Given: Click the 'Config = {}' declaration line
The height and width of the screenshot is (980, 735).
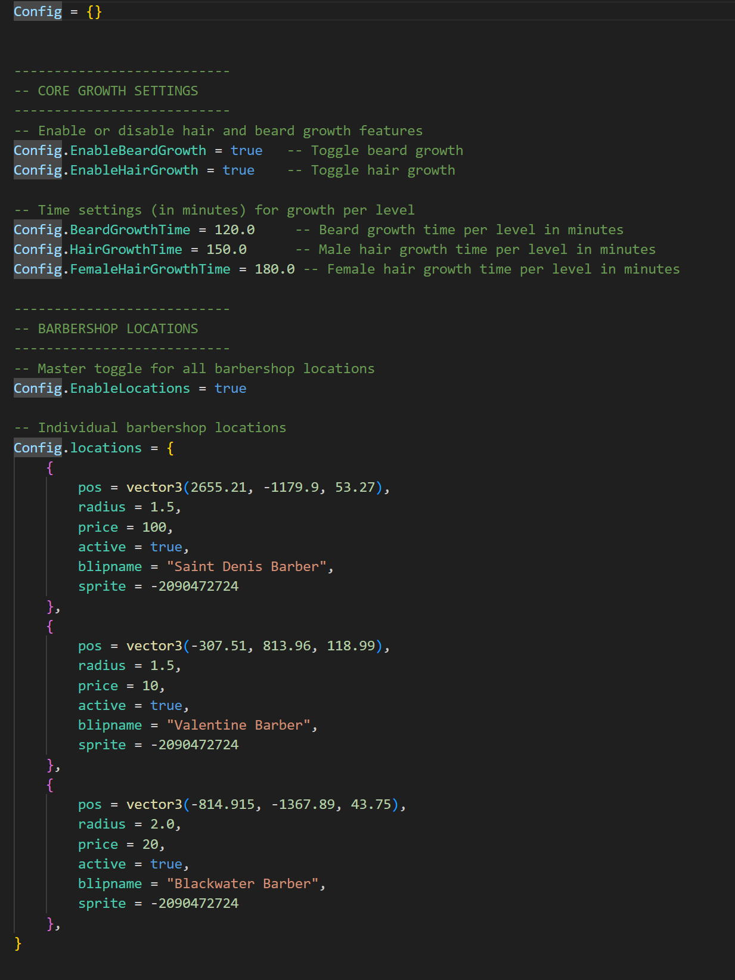Looking at the screenshot, I should coord(58,11).
